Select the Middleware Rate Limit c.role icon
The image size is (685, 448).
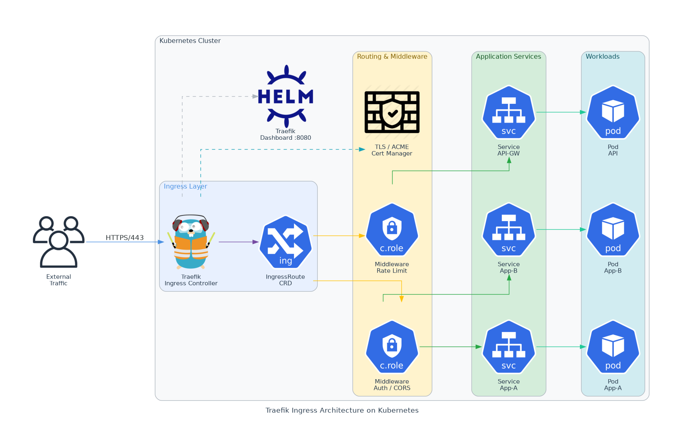point(392,229)
